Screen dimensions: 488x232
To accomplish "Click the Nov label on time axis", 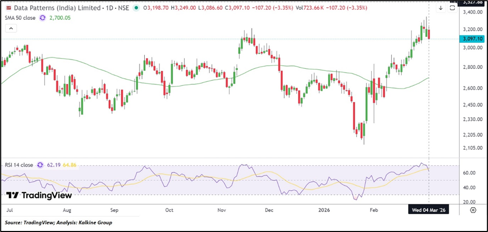I will pyautogui.click(x=222, y=211).
